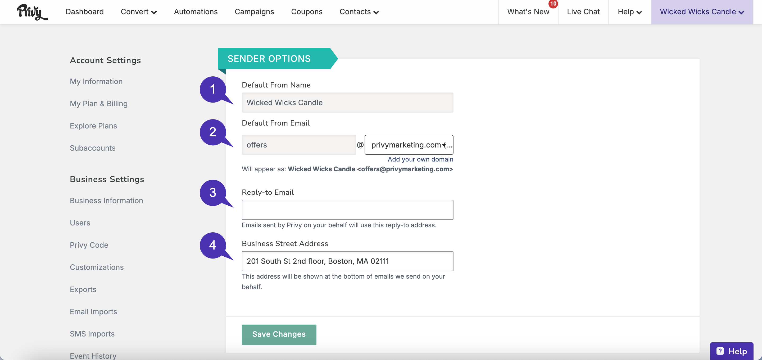762x360 pixels.
Task: Click the Privy logo
Action: (32, 12)
